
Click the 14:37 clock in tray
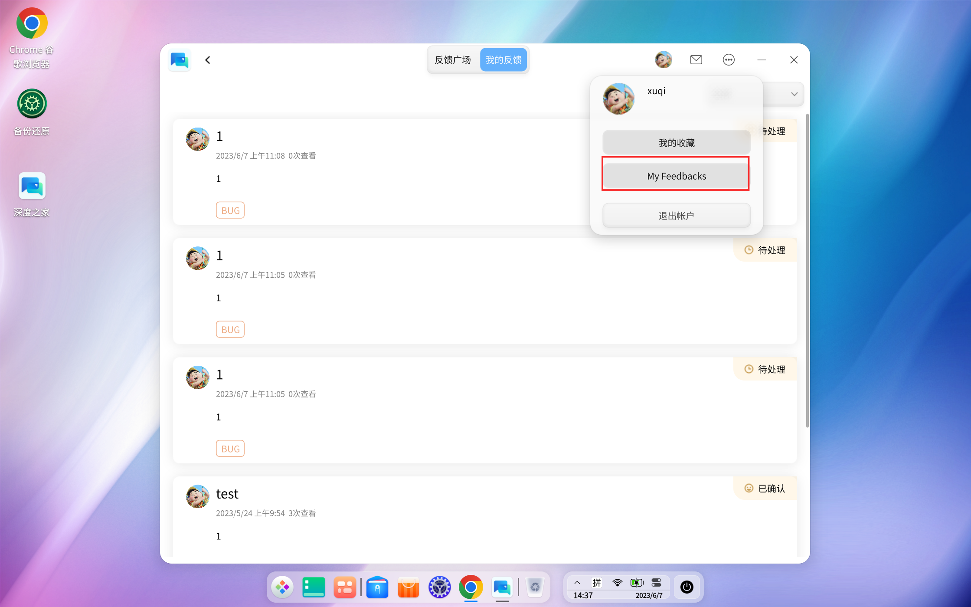click(x=583, y=595)
